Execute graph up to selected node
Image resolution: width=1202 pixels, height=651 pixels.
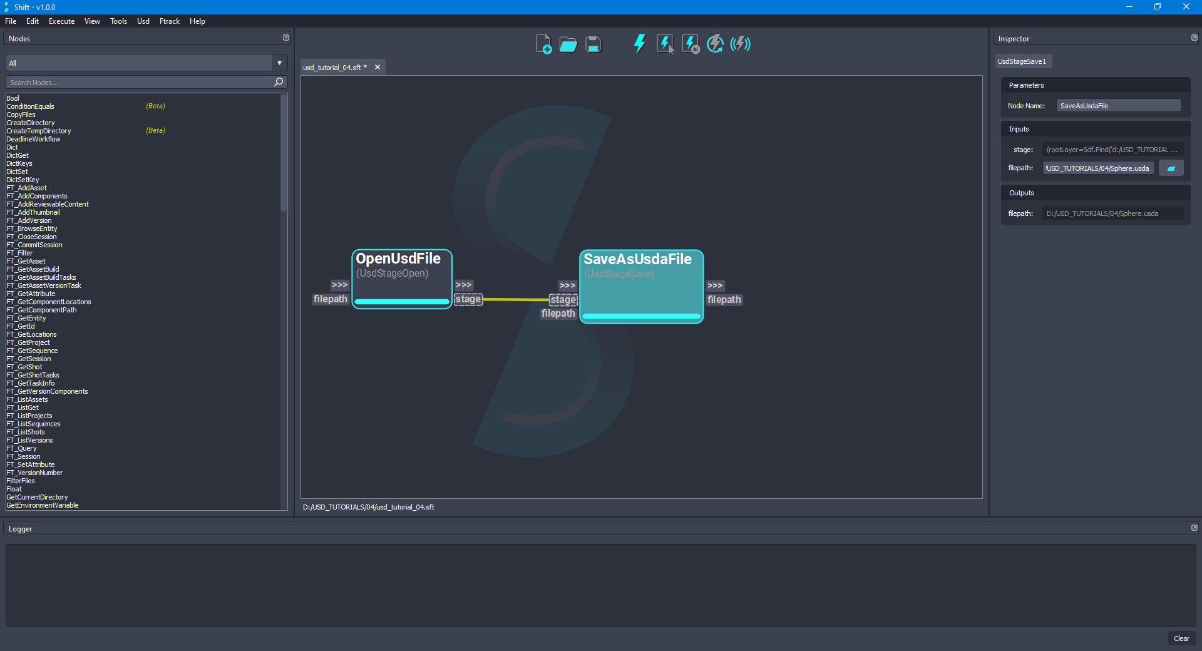tap(689, 44)
